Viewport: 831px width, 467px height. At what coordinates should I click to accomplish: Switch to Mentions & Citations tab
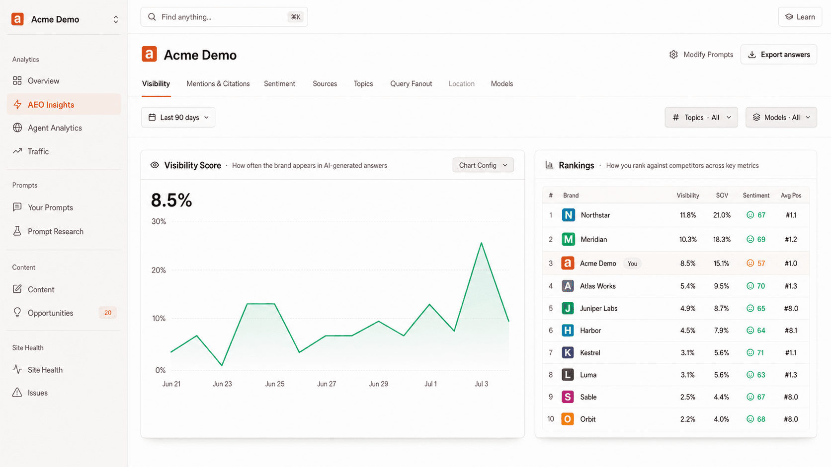tap(218, 84)
